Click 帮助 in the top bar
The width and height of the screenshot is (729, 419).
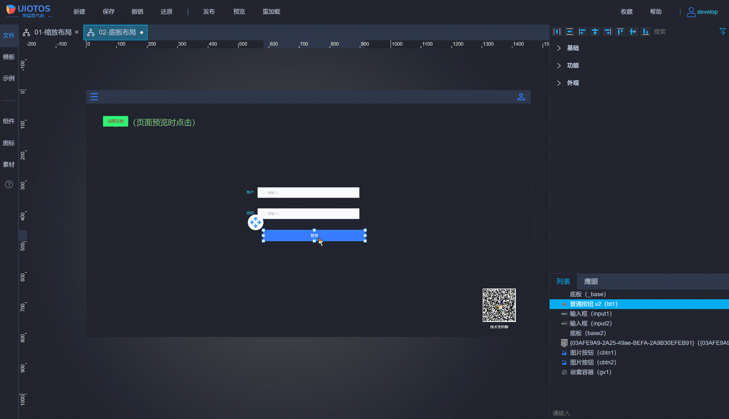coord(656,12)
